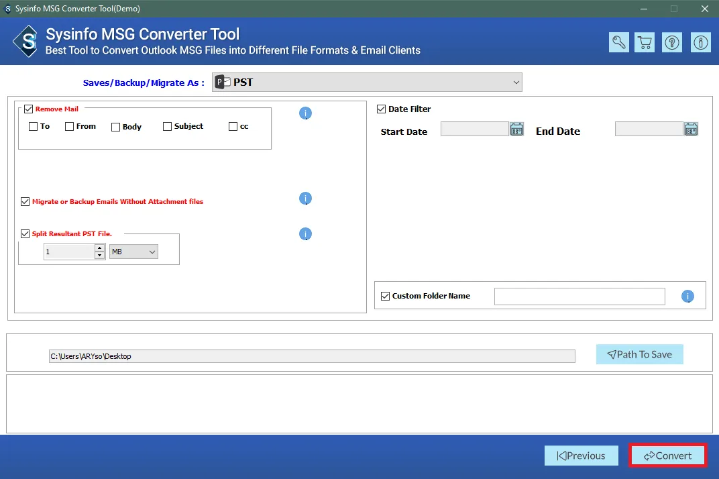719x479 pixels.
Task: Click the key activation icon in header
Action: 619,42
